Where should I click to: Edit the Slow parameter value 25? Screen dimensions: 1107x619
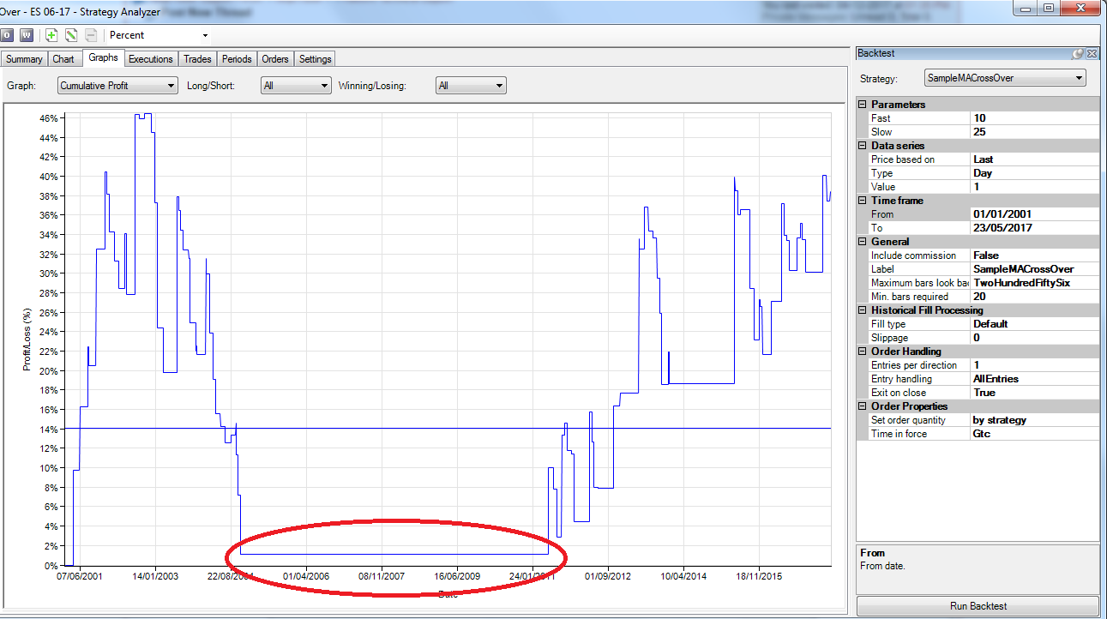1034,132
